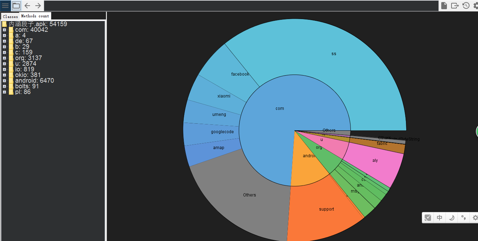
Task: Click the ss segment in chart
Action: [334, 54]
